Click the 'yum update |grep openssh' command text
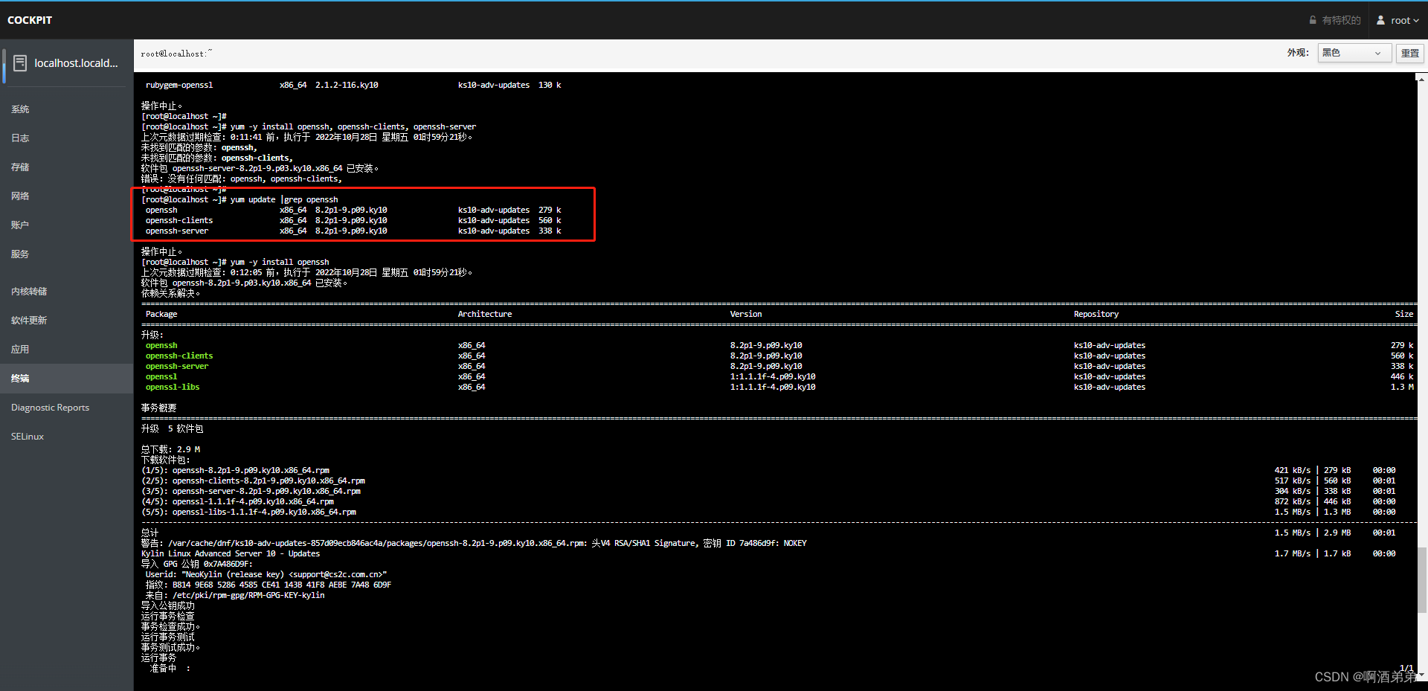 click(284, 199)
